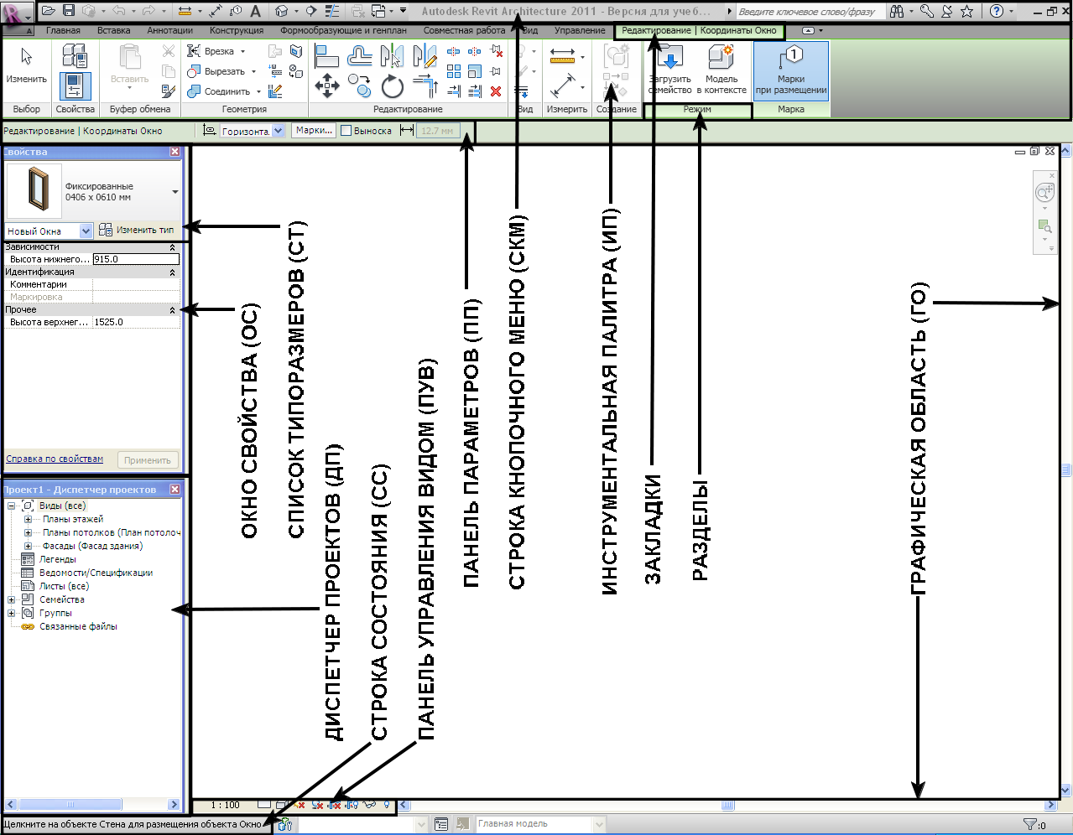Viewport: 1073px width, 835px height.
Task: Click the red X Delete tool
Action: point(496,91)
